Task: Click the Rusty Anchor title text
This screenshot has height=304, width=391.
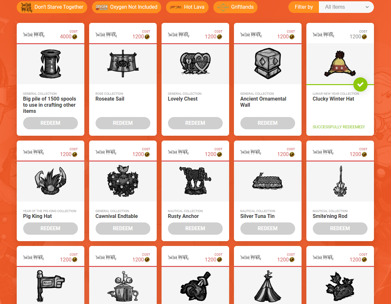Action: 183,216
